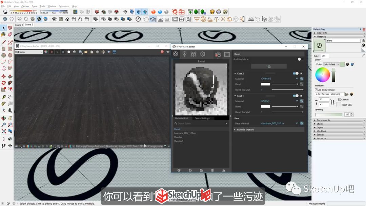Browse for texture image file
The height and width of the screenshot is (206, 366).
pos(347,94)
